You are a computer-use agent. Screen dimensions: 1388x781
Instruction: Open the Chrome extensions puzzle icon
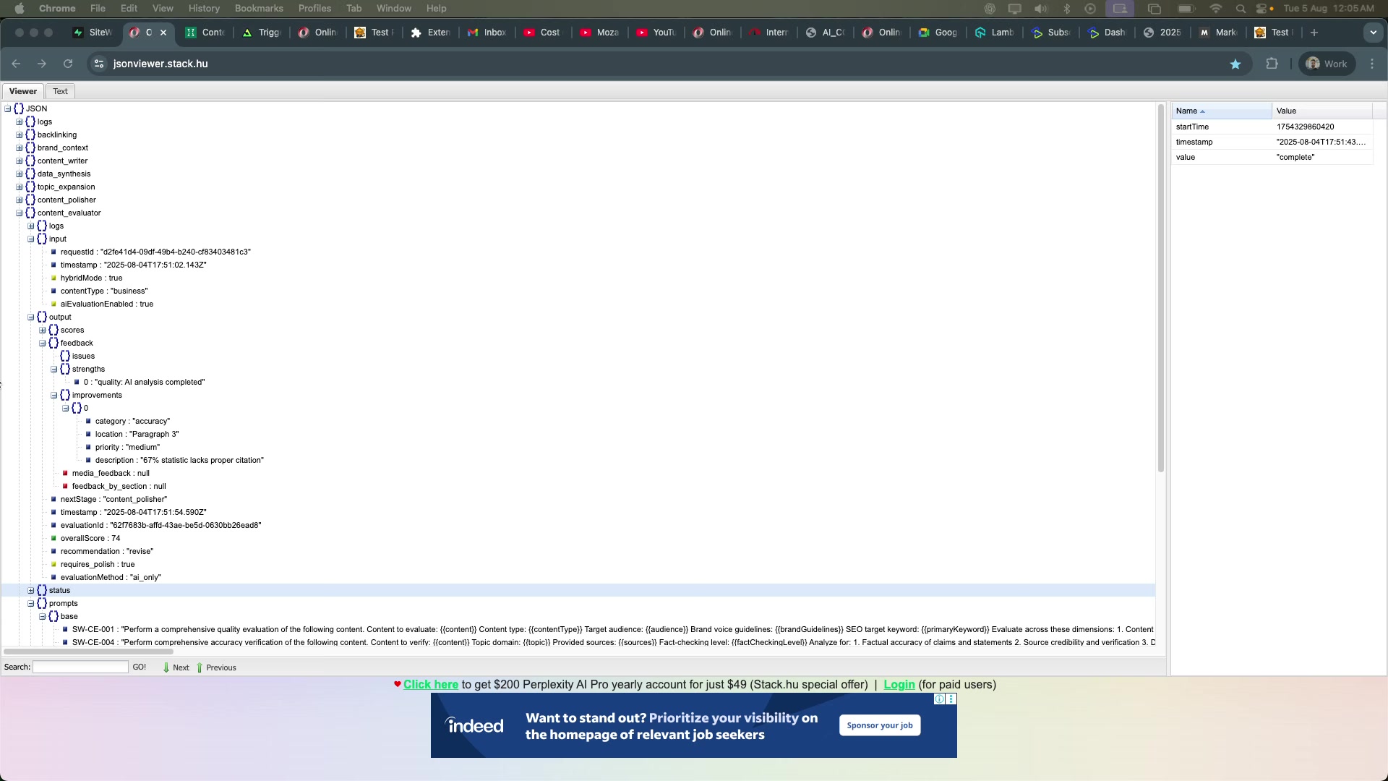[x=1272, y=64]
